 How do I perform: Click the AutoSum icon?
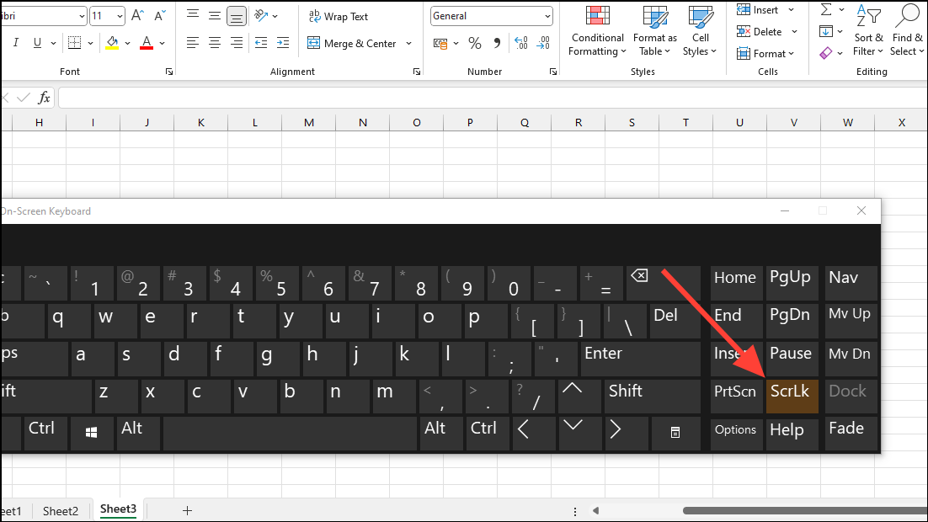click(826, 9)
